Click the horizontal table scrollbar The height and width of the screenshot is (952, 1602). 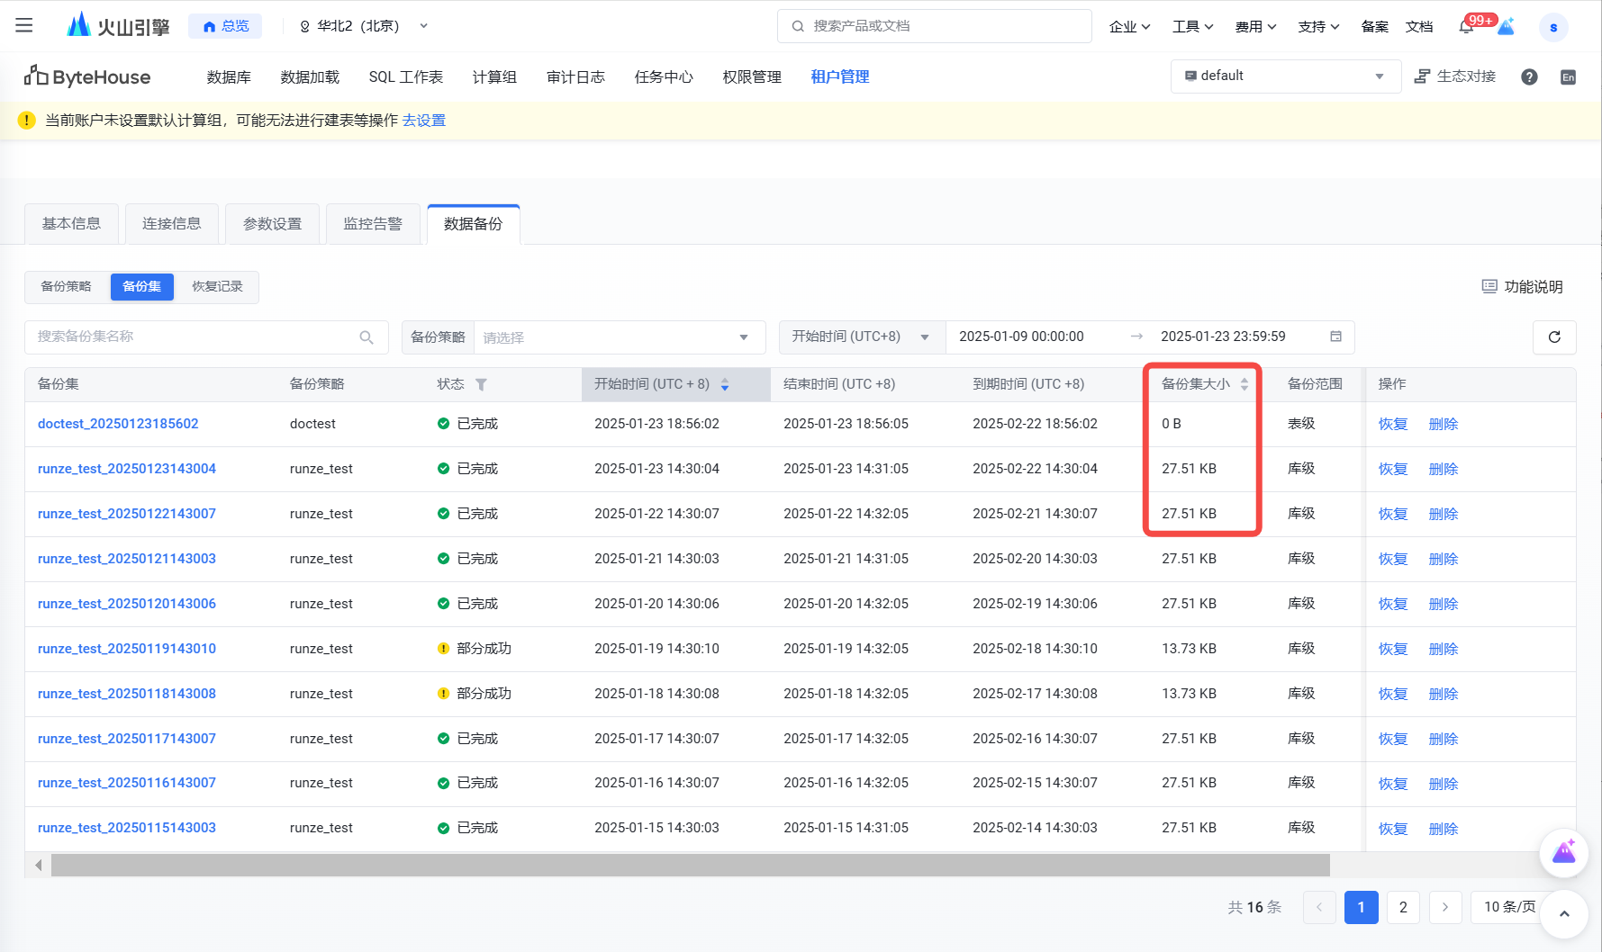(691, 865)
